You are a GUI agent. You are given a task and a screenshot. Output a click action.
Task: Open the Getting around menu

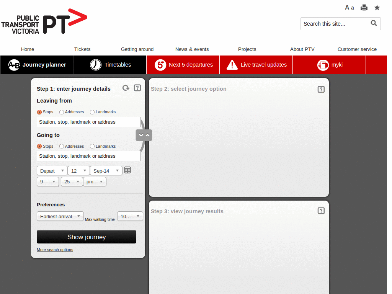tap(137, 49)
